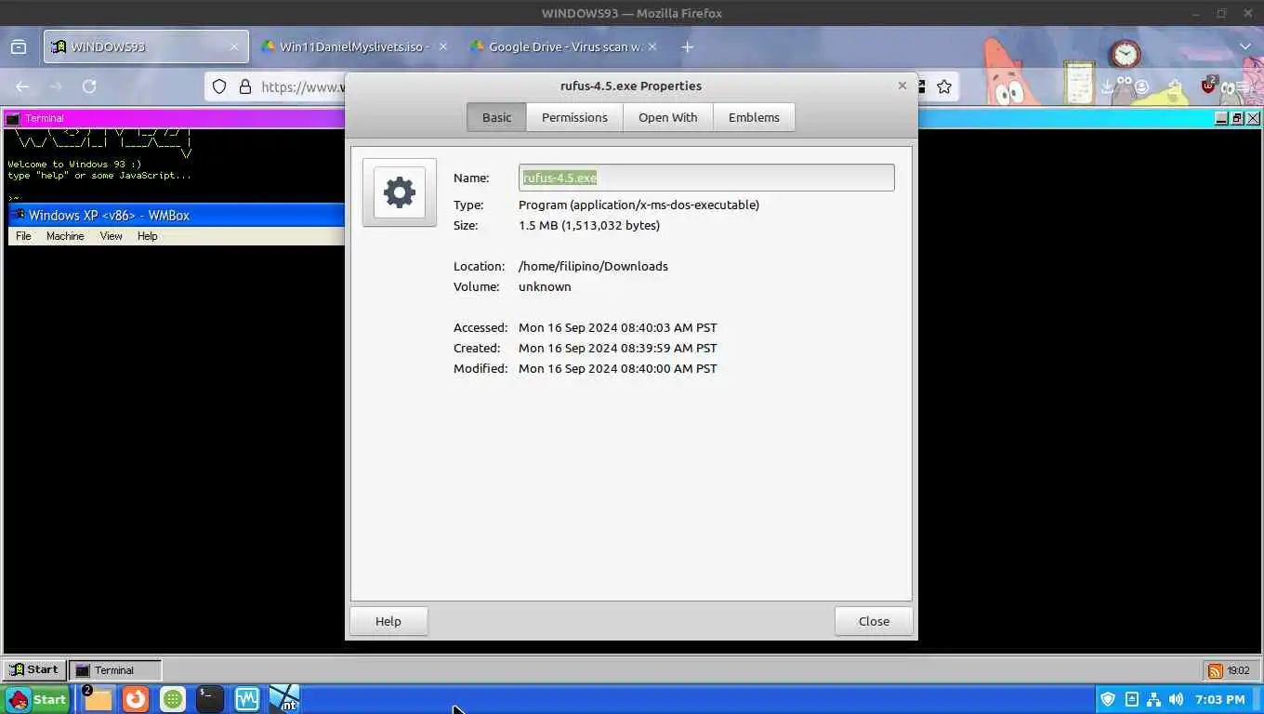Open the system monitor taskbar icon
This screenshot has width=1264, height=714.
pyautogui.click(x=247, y=699)
